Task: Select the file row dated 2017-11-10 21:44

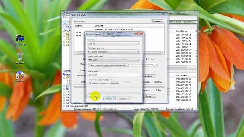Action: [183, 35]
